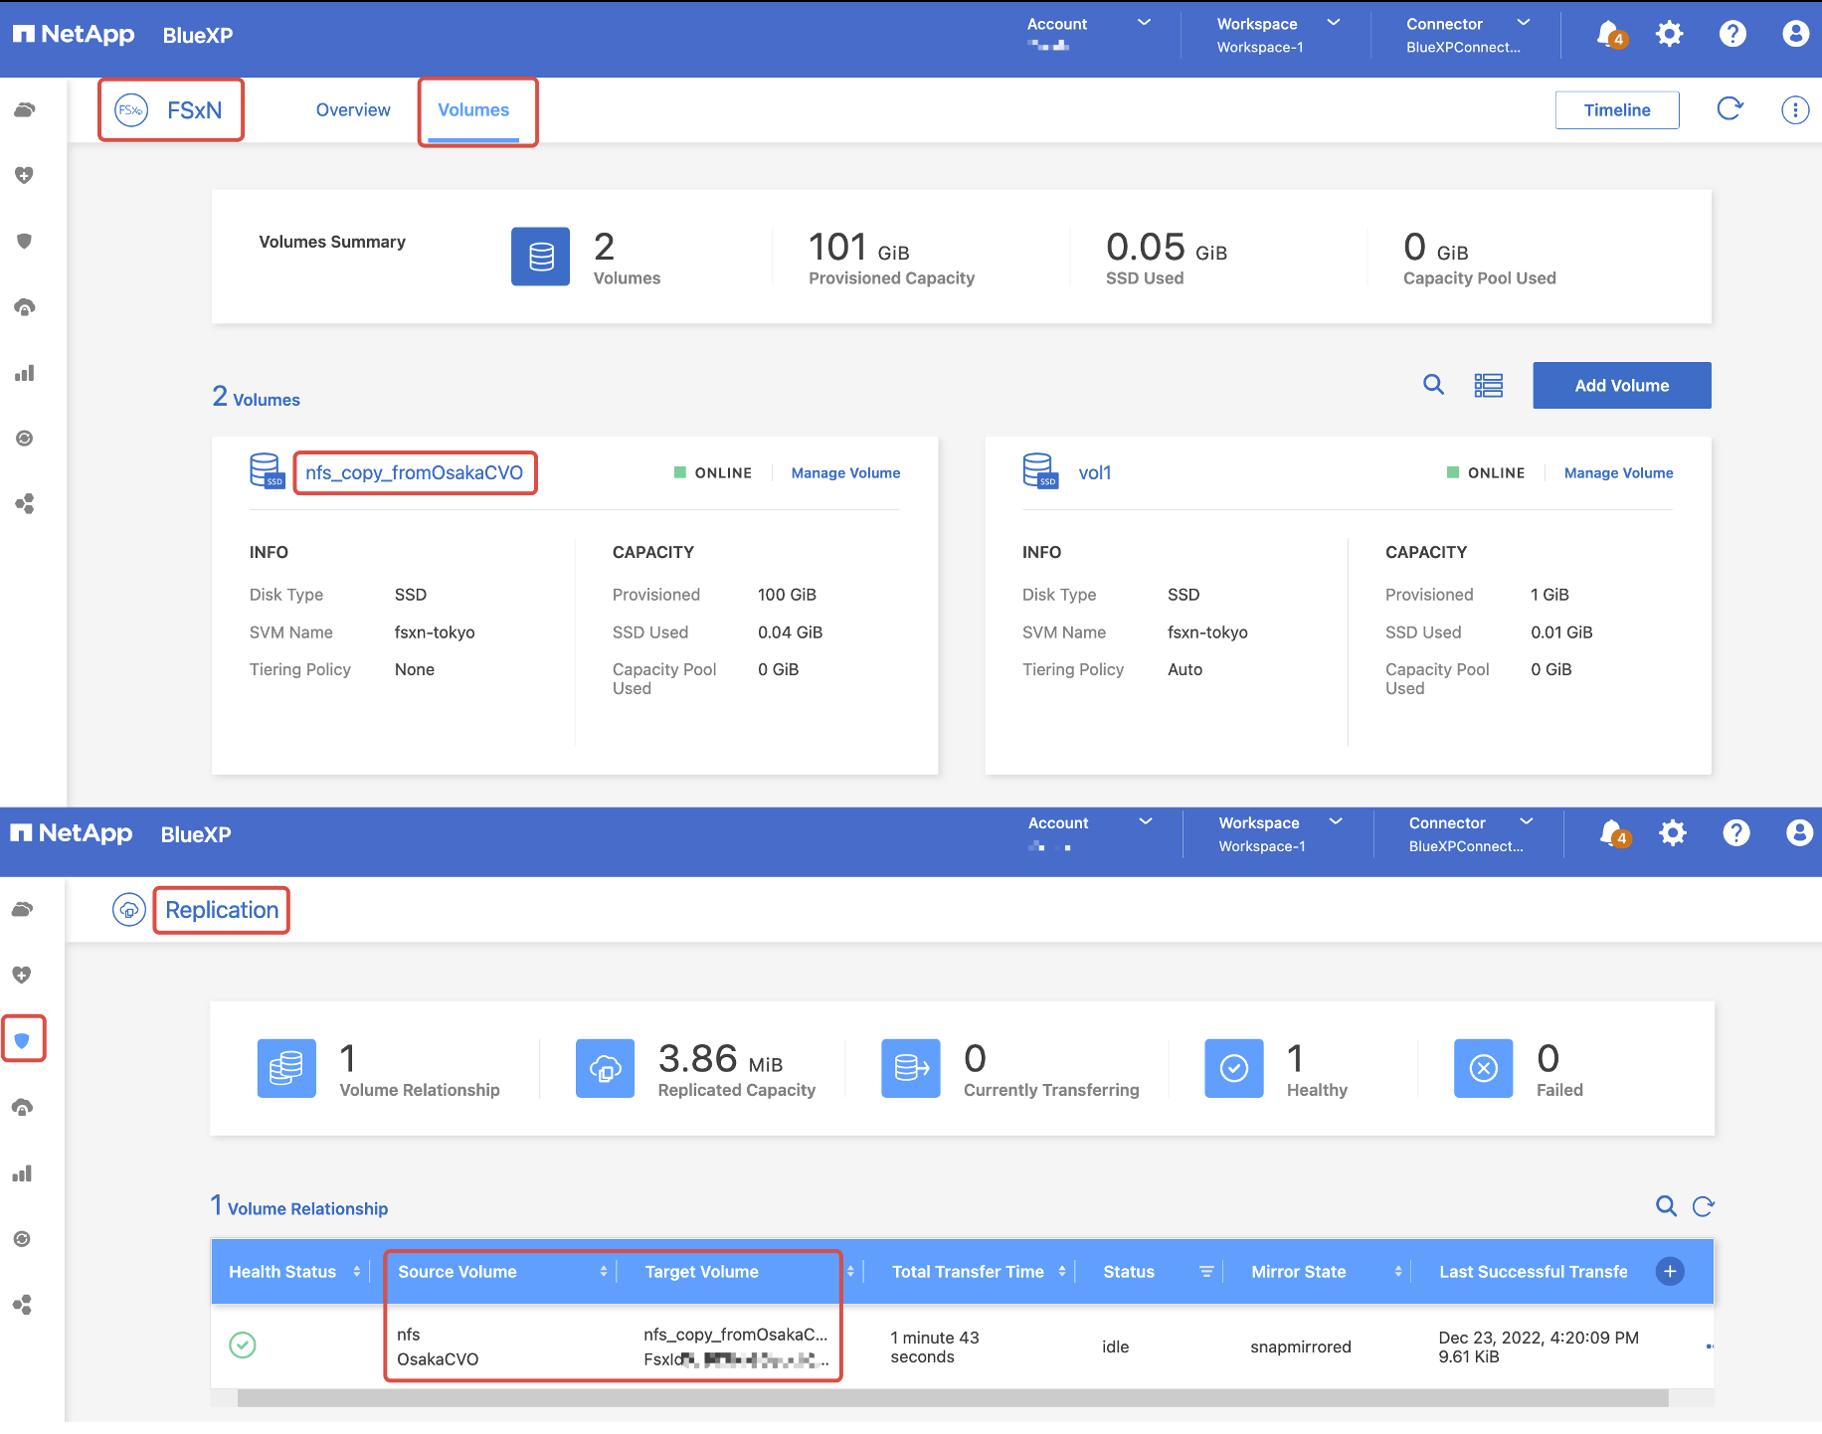Switch to the Overview tab
The width and height of the screenshot is (1822, 1434).
tap(353, 110)
